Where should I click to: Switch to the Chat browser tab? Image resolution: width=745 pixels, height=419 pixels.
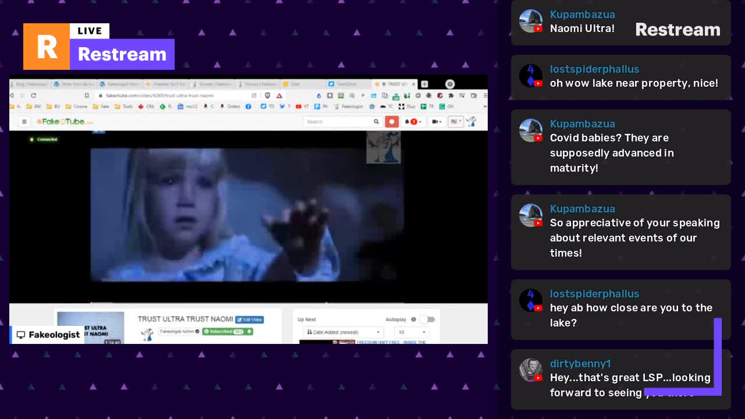coord(303,84)
